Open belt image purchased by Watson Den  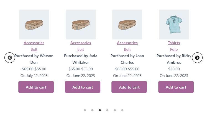pyautogui.click(x=34, y=24)
